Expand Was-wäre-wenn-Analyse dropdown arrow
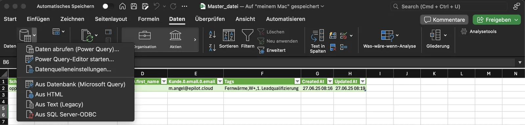This screenshot has height=125, width=525. coord(397,35)
